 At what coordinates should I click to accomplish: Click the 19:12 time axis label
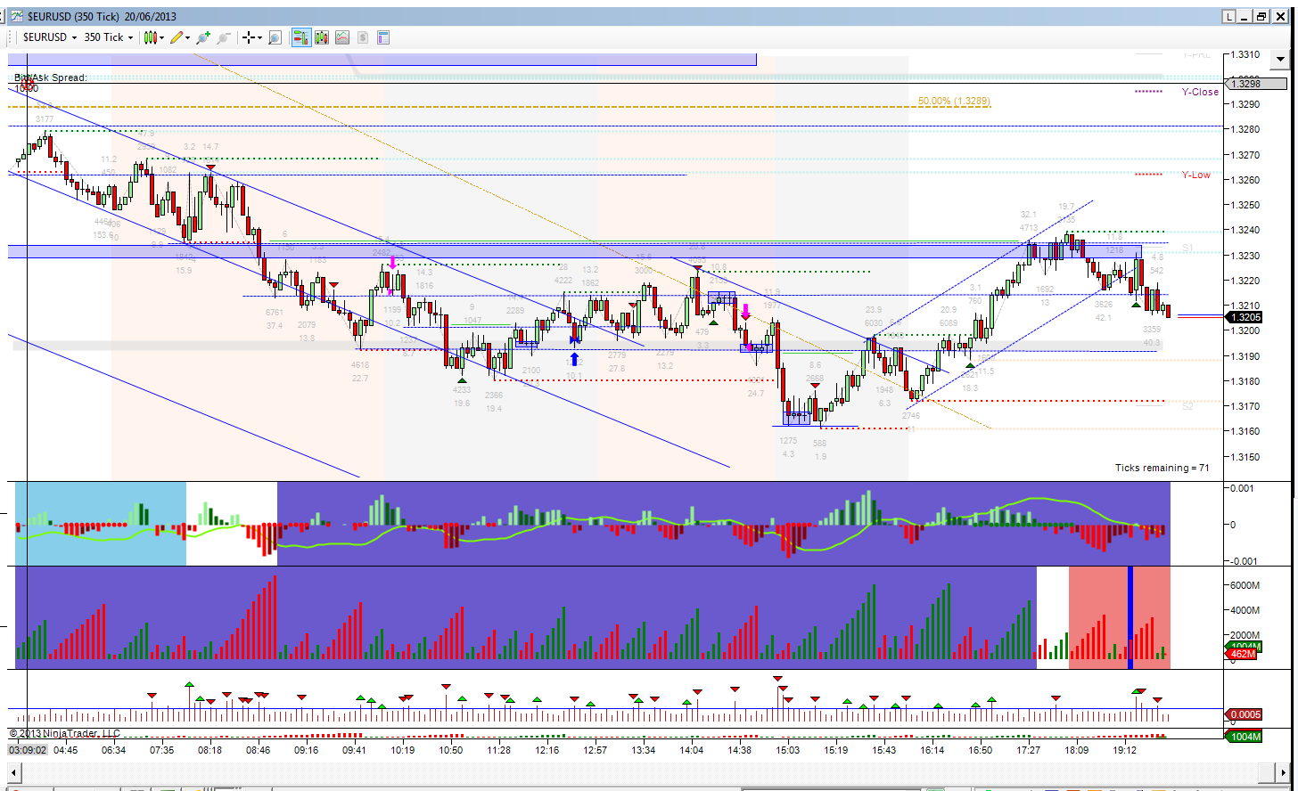click(x=1125, y=750)
